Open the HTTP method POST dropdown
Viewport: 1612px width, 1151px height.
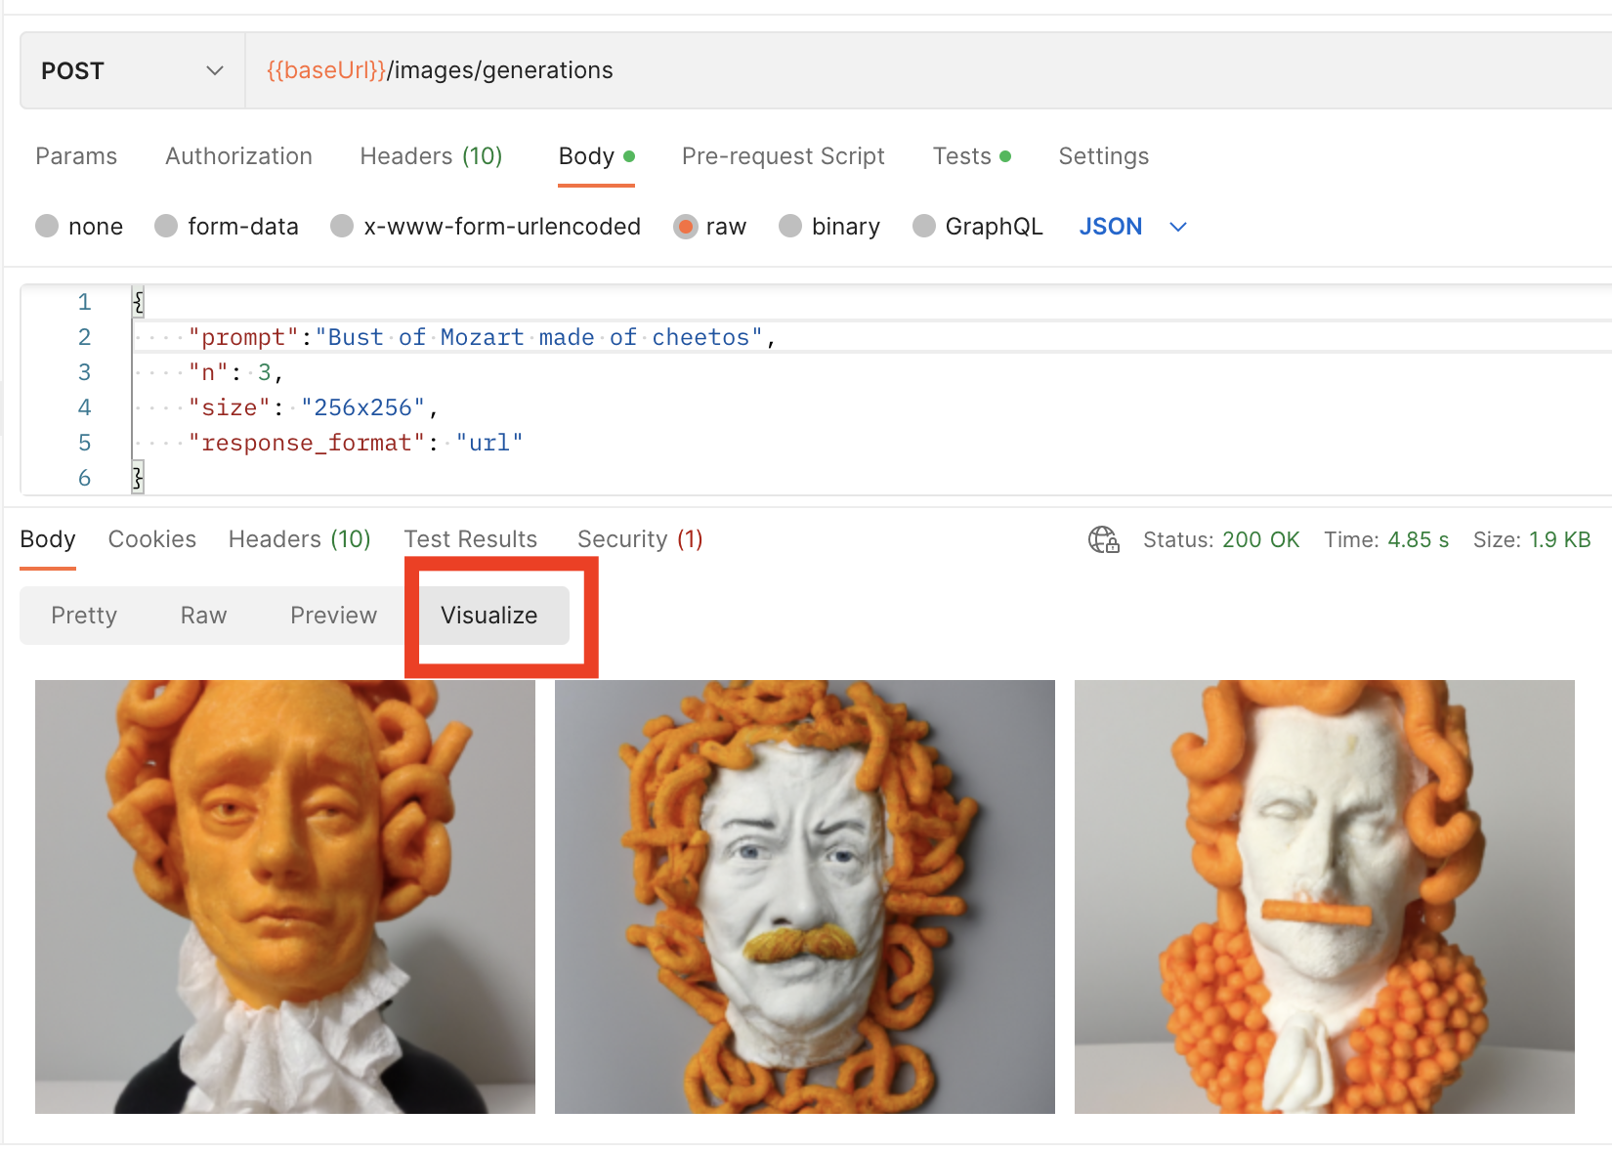pos(132,70)
